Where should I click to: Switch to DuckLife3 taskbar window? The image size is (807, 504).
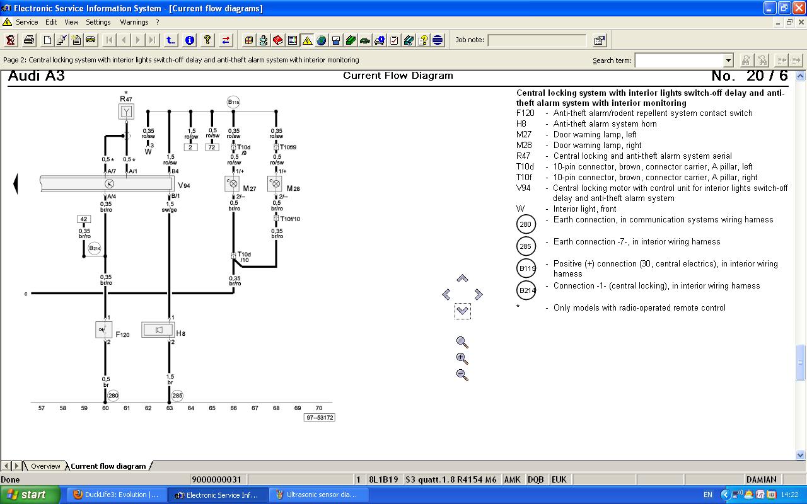[117, 495]
